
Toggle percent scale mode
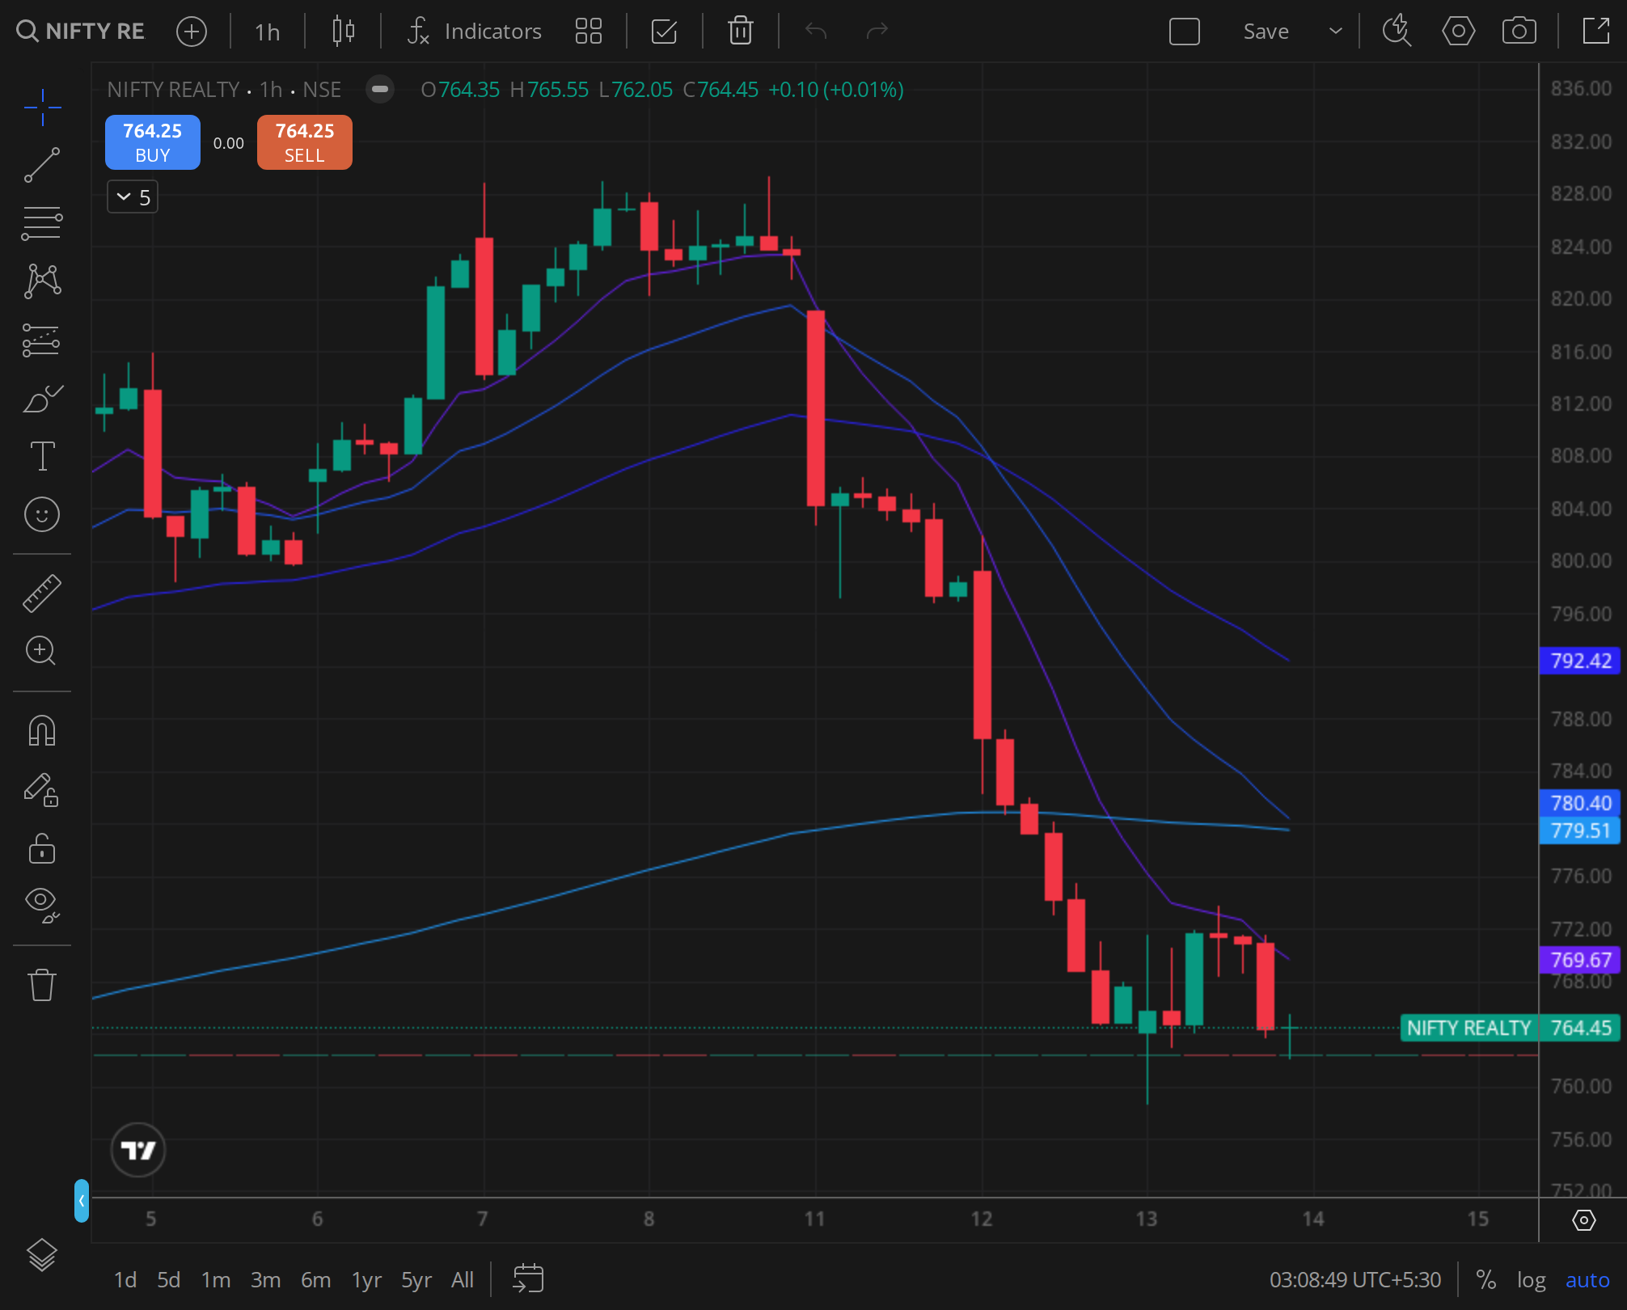(1485, 1280)
